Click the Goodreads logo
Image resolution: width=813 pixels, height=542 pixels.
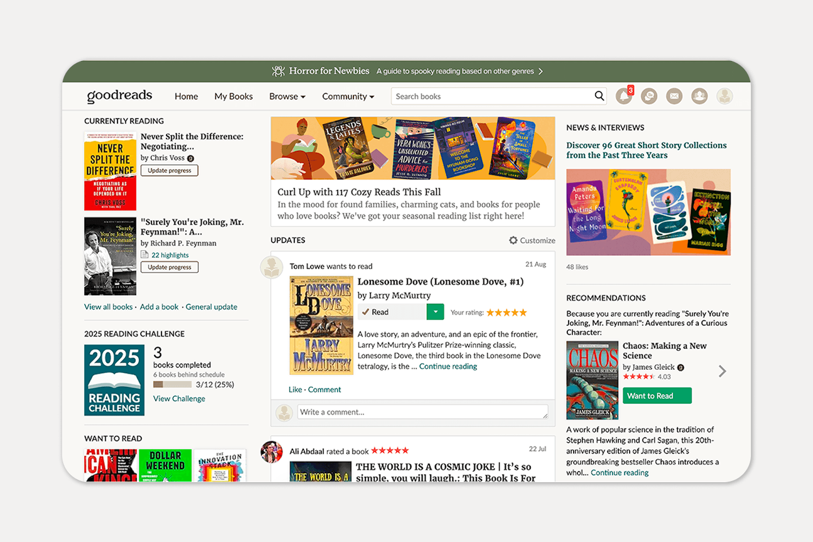coord(120,95)
